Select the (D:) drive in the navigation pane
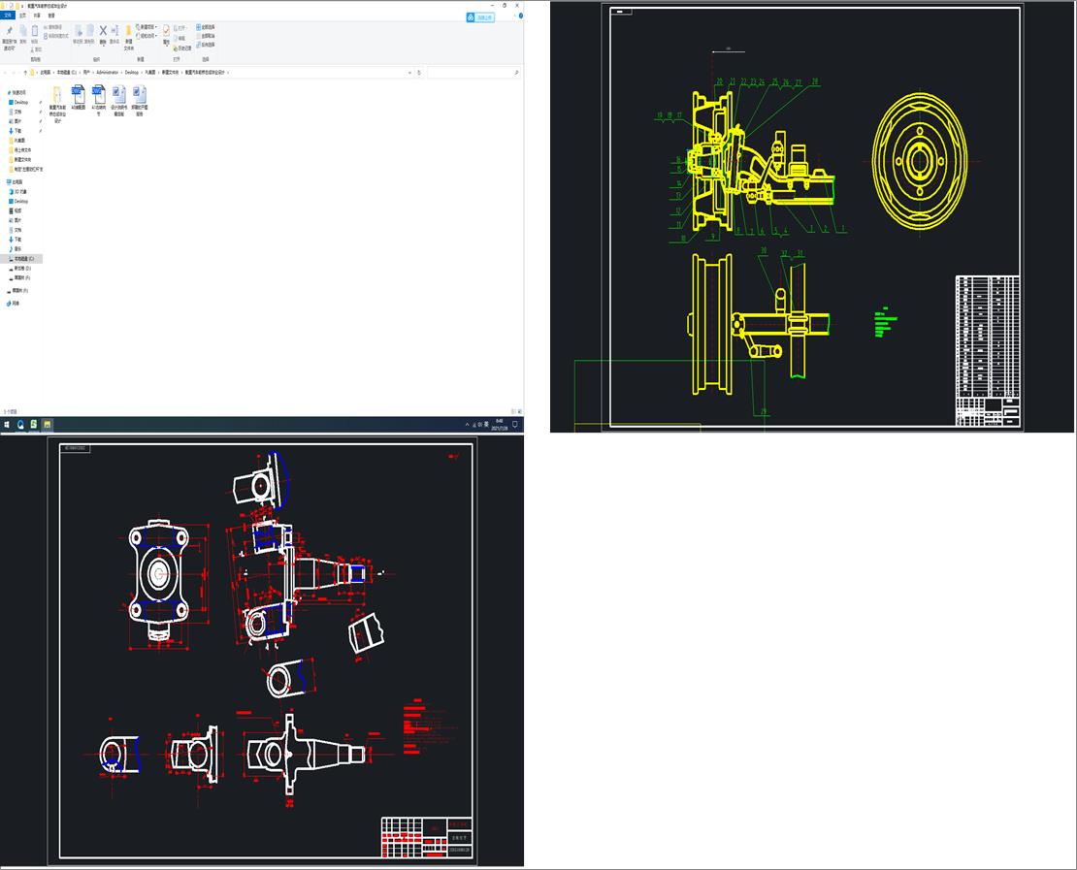 click(x=20, y=269)
